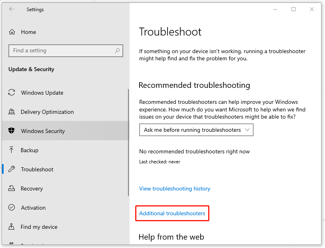
Task: Click the search magnifier icon
Action: [x=117, y=50]
